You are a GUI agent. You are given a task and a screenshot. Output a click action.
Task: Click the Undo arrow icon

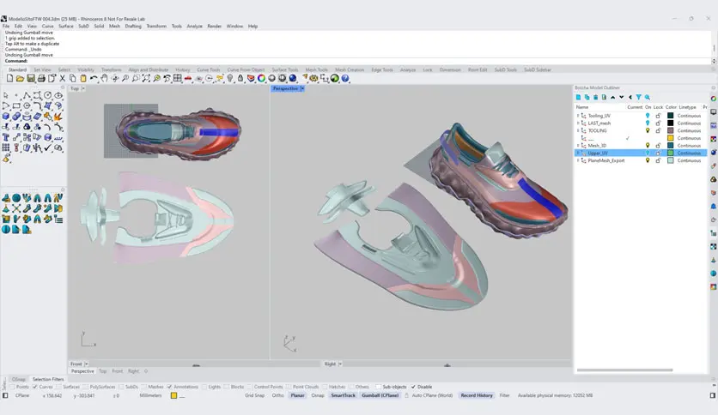94,78
